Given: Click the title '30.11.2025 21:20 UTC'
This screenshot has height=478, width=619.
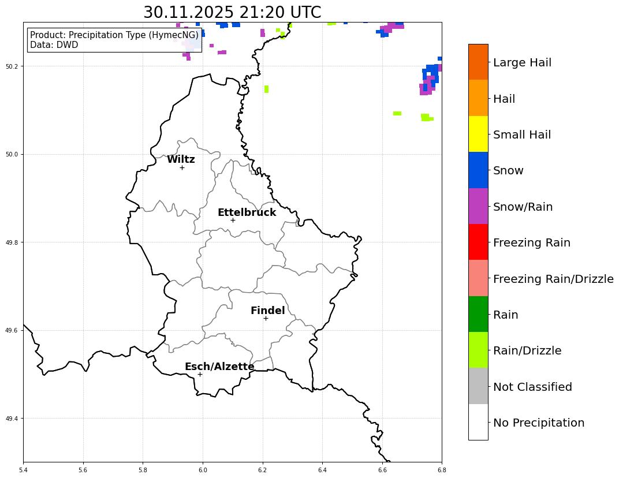Looking at the screenshot, I should pyautogui.click(x=232, y=12).
